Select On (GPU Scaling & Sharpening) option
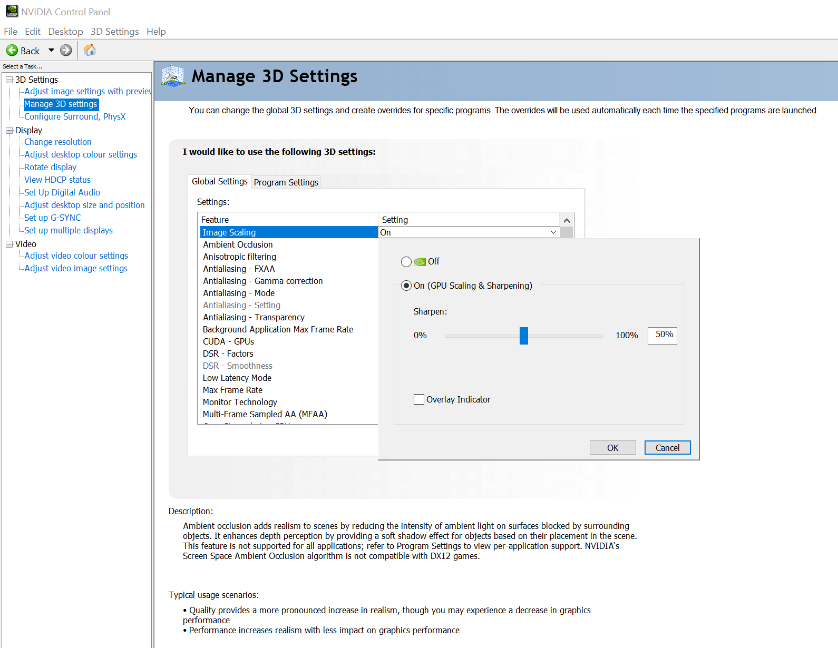The image size is (838, 648). tap(406, 286)
